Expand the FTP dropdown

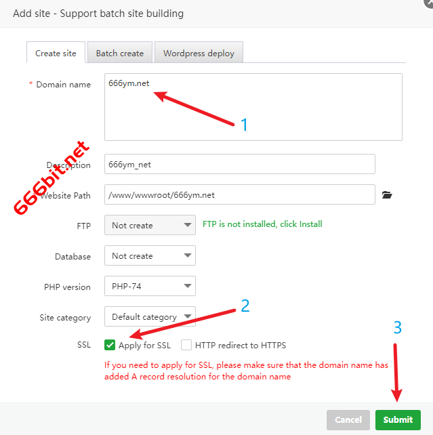[150, 225]
